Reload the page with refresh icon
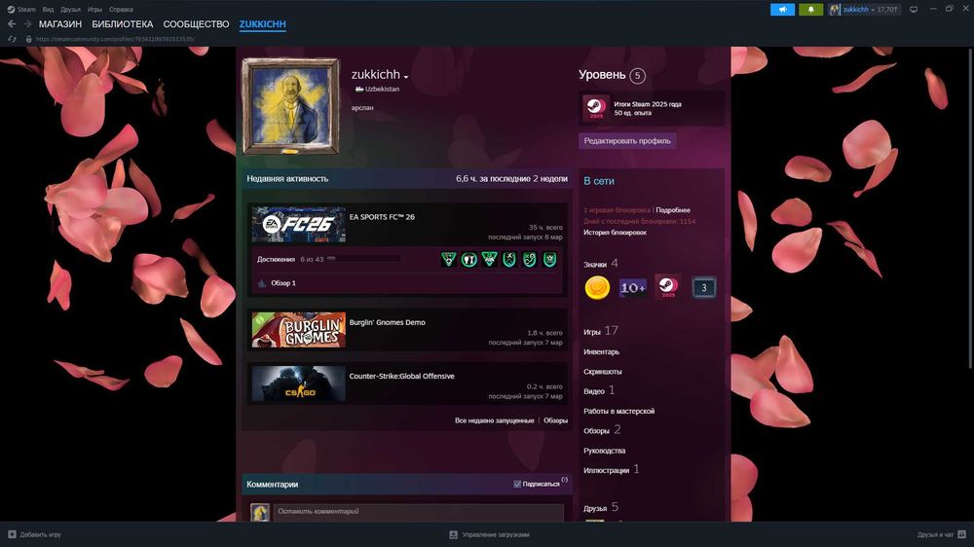Viewport: 974px width, 547px height. pos(12,39)
